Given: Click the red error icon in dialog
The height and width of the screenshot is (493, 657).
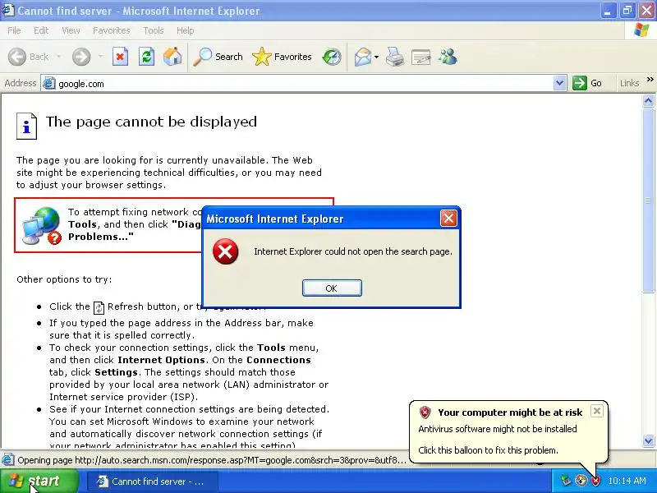Looking at the screenshot, I should [x=225, y=251].
